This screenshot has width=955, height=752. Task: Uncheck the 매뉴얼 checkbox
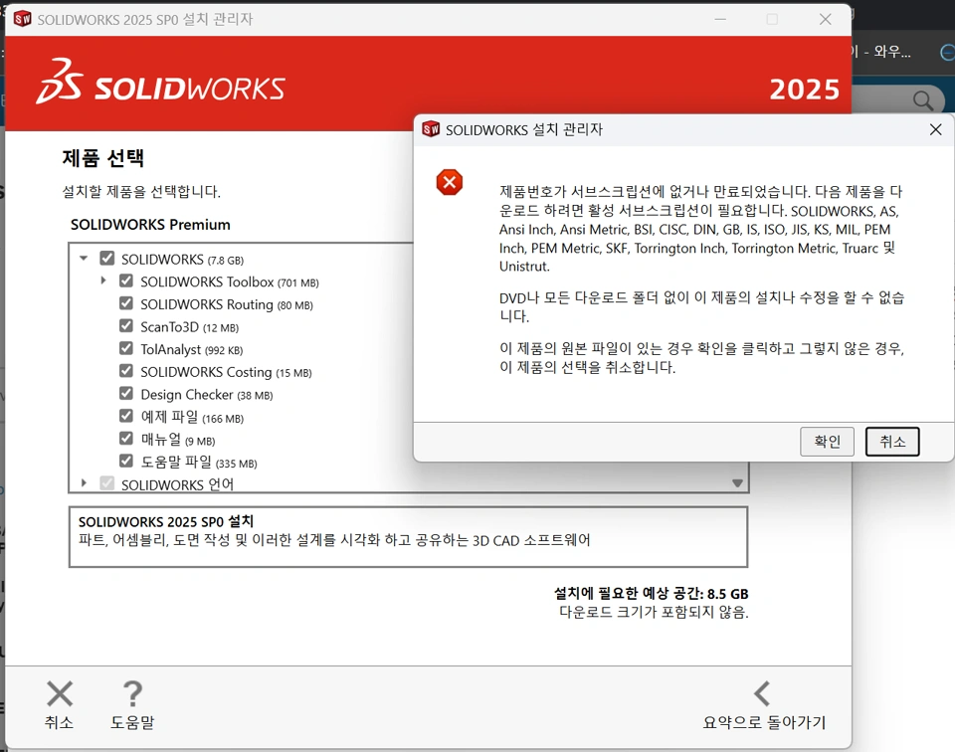[126, 438]
